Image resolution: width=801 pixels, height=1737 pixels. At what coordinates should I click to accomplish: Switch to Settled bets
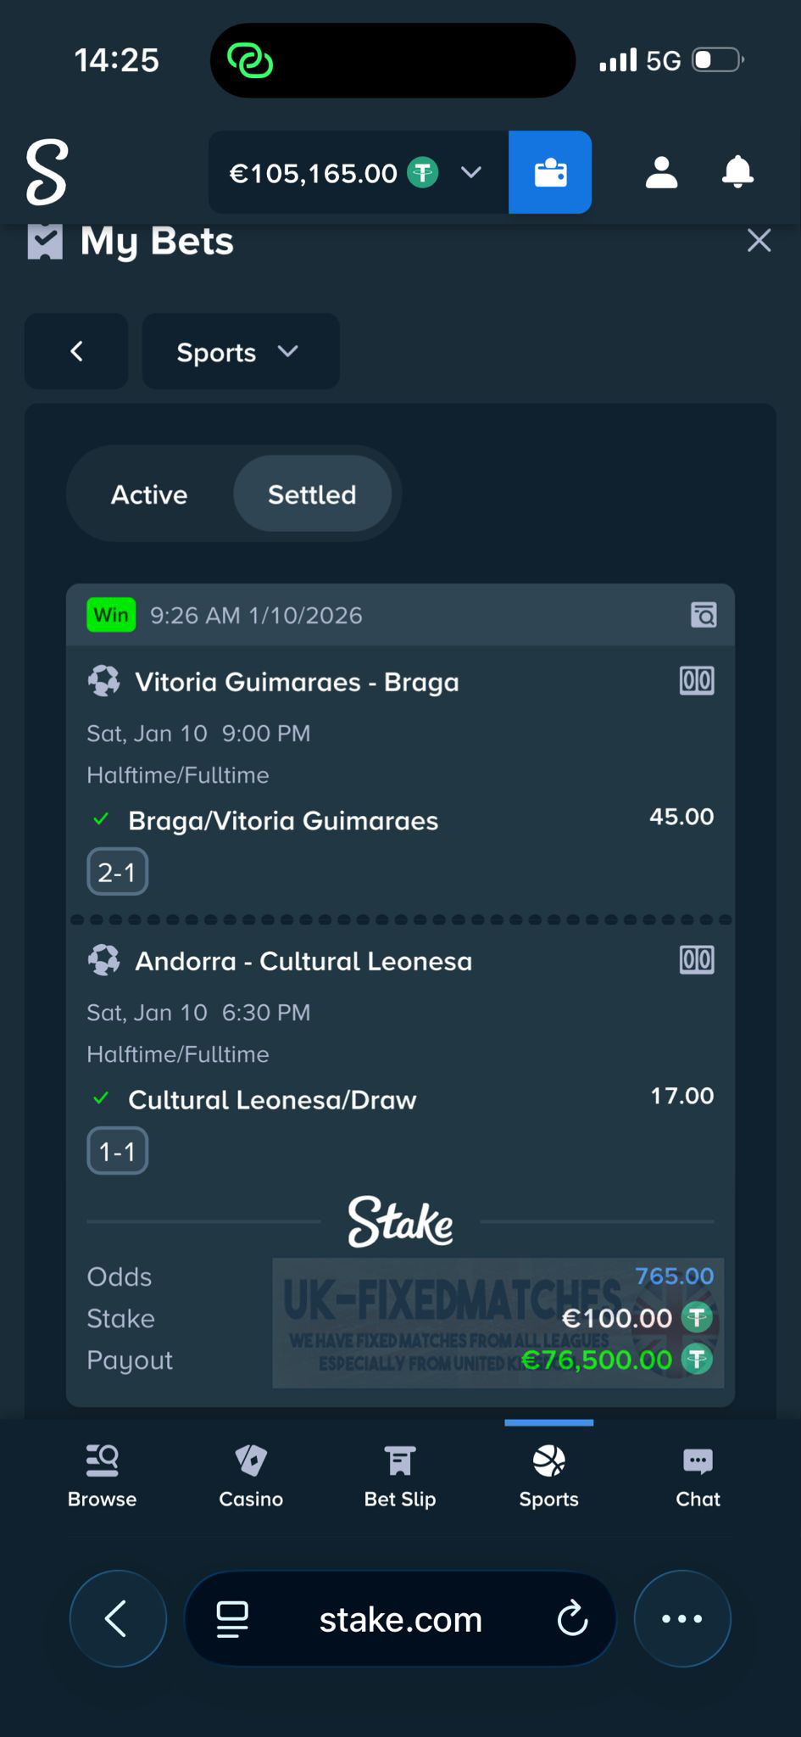[312, 494]
